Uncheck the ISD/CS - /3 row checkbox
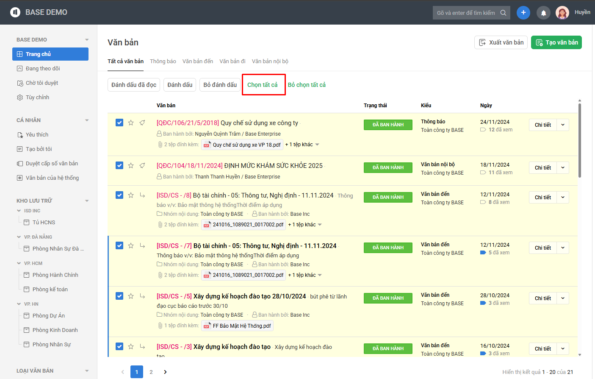 click(119, 346)
